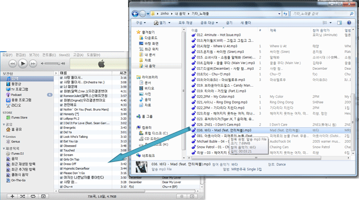Open Explorer help question mark icon
This screenshot has width=359, height=200.
pyautogui.click(x=349, y=23)
